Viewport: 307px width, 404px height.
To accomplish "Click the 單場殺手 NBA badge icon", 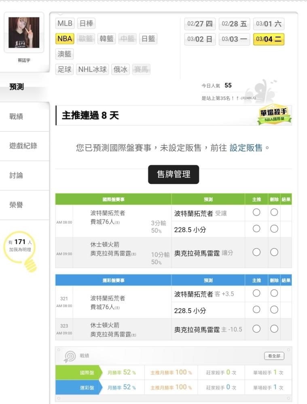I will click(275, 115).
